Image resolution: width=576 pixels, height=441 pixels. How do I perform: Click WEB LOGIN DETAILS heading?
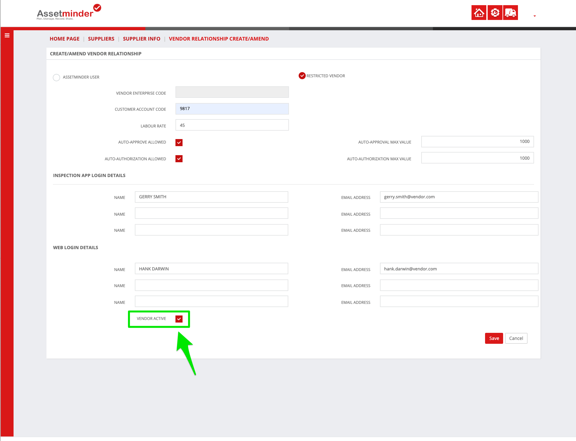coord(75,248)
